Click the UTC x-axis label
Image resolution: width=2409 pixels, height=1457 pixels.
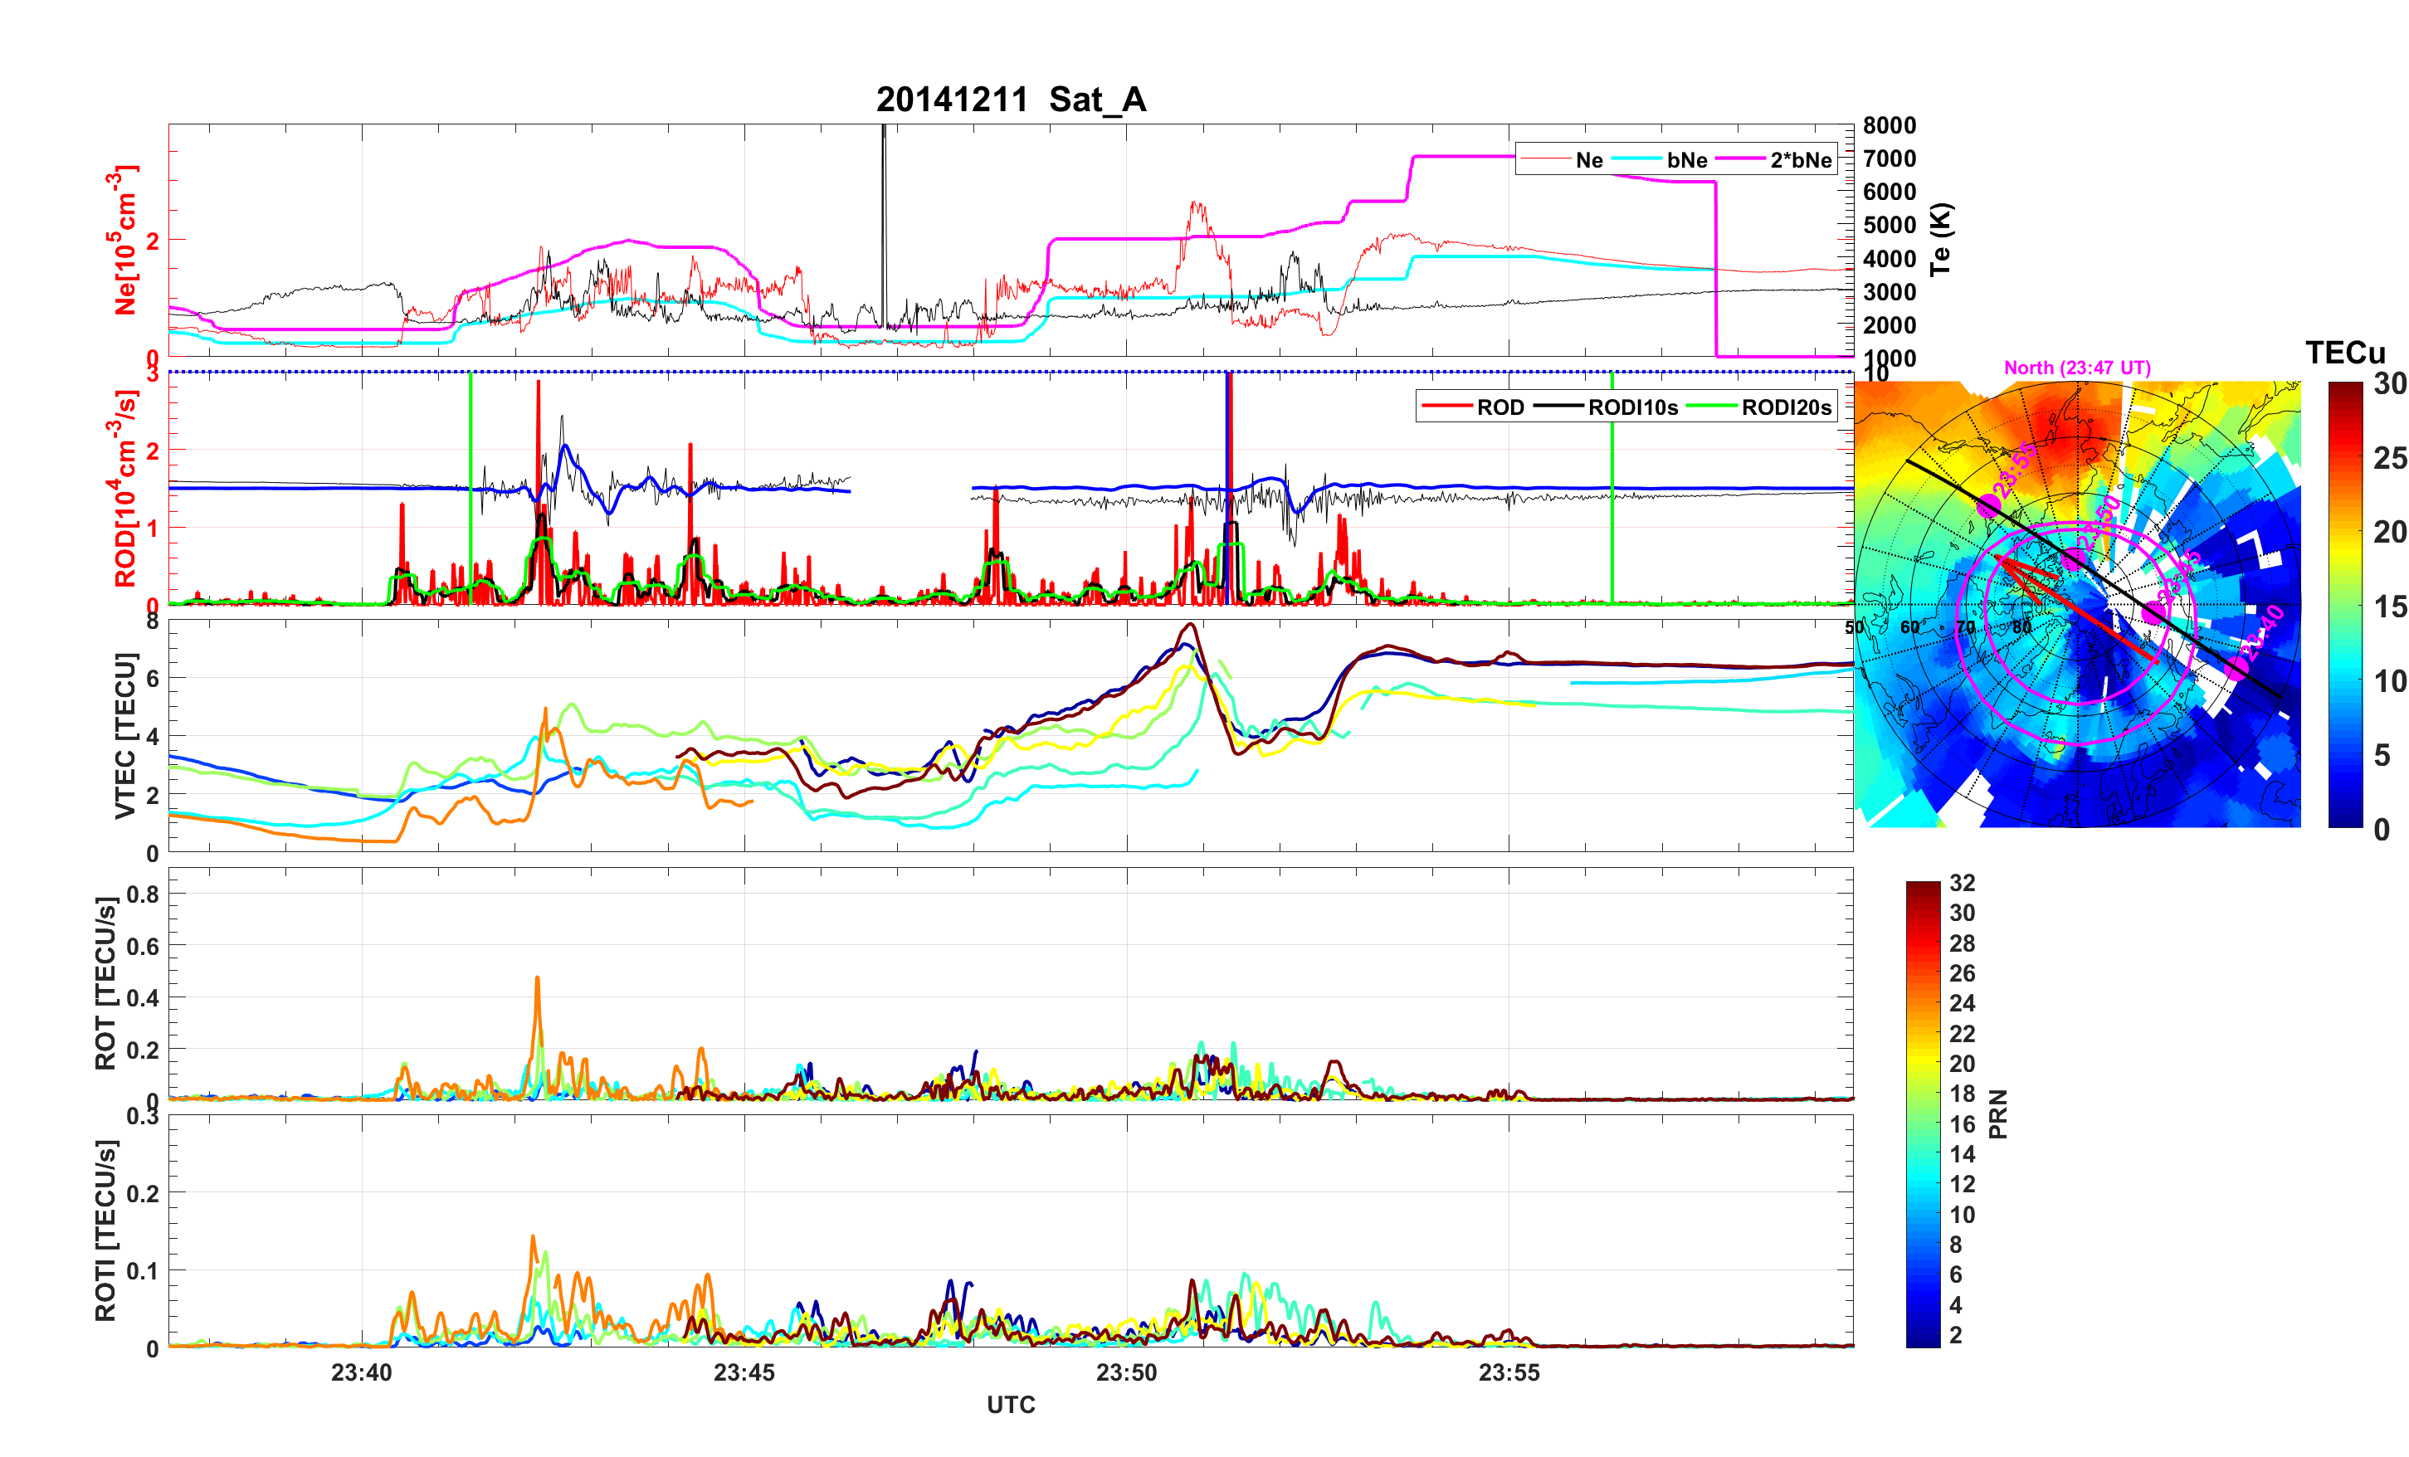pos(1010,1404)
